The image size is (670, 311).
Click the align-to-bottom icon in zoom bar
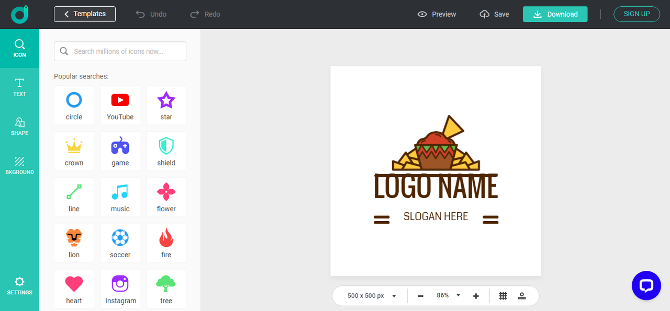522,296
